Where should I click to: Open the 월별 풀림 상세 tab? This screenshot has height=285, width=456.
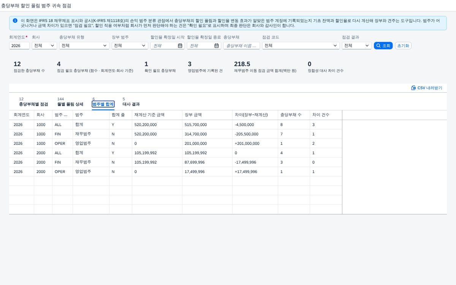pyautogui.click(x=70, y=104)
